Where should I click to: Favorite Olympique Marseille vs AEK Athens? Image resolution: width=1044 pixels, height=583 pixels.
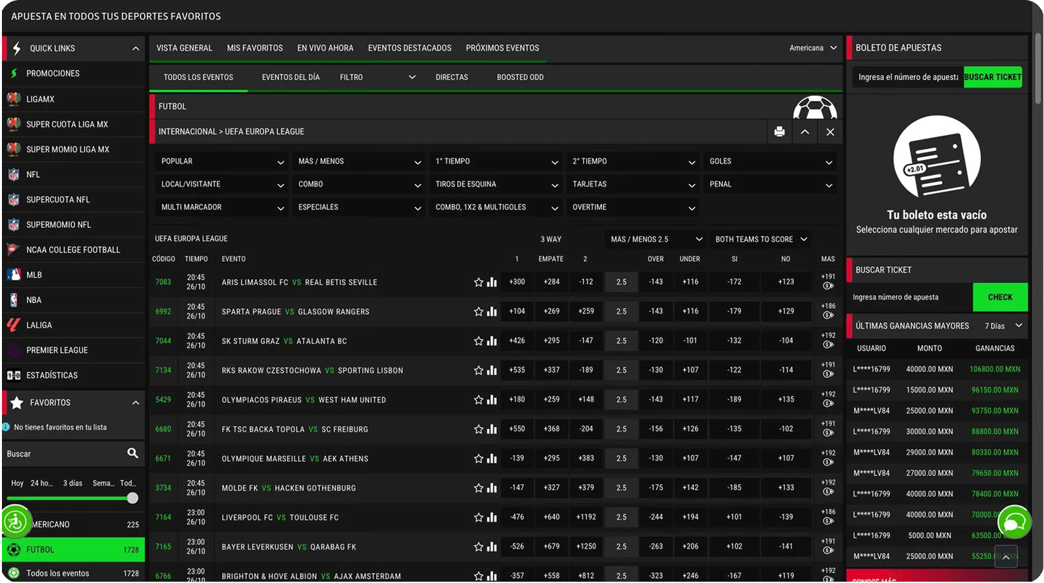pyautogui.click(x=479, y=459)
